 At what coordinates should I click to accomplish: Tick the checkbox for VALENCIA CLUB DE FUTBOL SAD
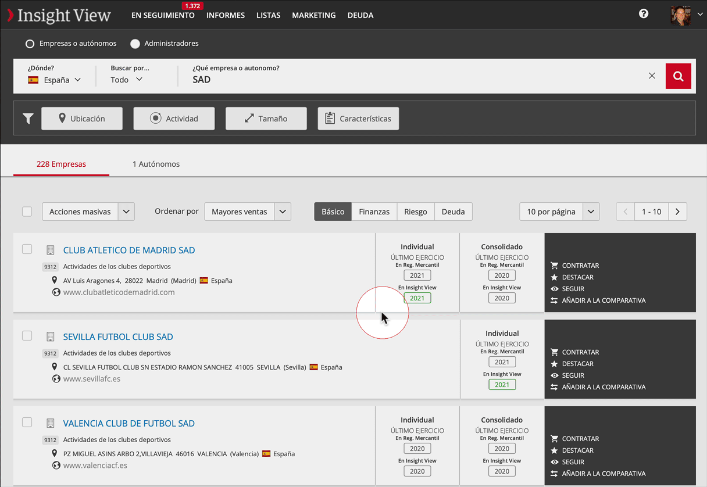coord(27,422)
